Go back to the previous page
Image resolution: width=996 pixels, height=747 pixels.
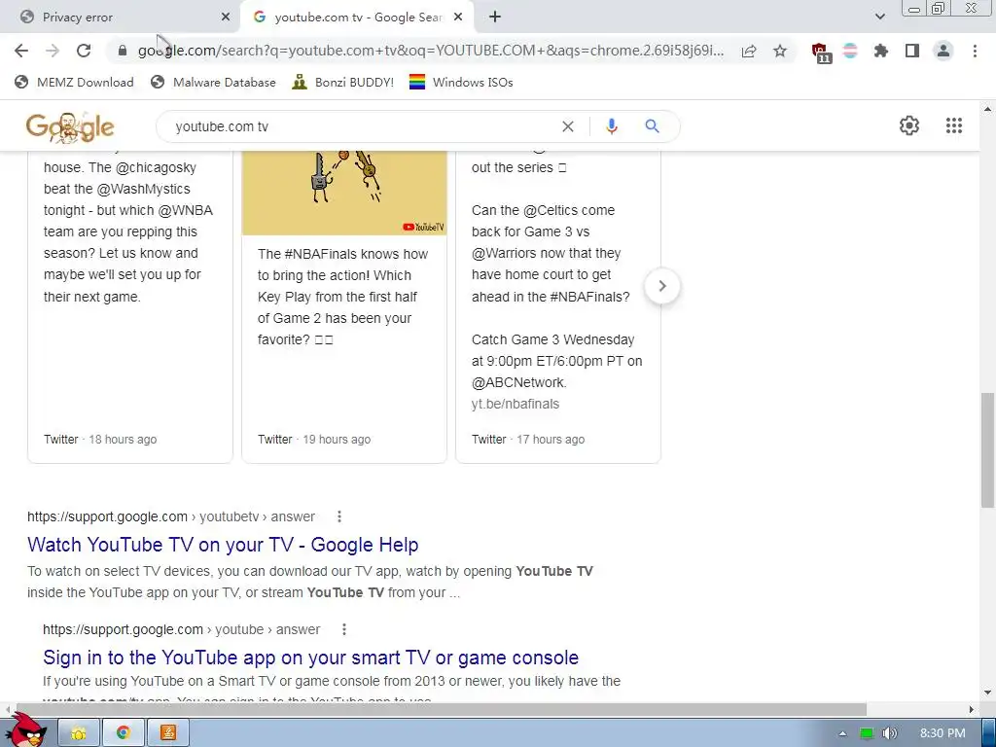click(21, 51)
